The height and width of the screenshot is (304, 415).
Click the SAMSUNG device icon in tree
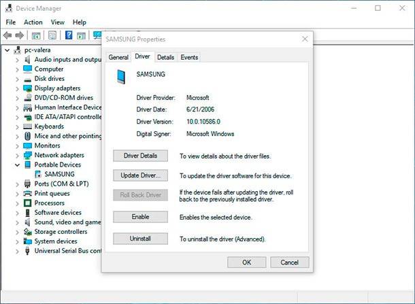tap(38, 174)
